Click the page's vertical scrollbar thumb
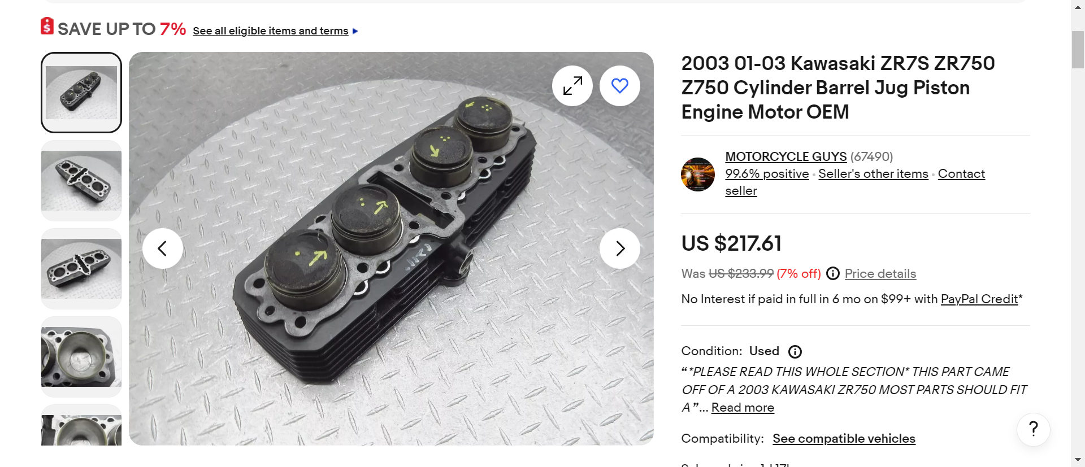The height and width of the screenshot is (467, 1085). pyautogui.click(x=1078, y=50)
